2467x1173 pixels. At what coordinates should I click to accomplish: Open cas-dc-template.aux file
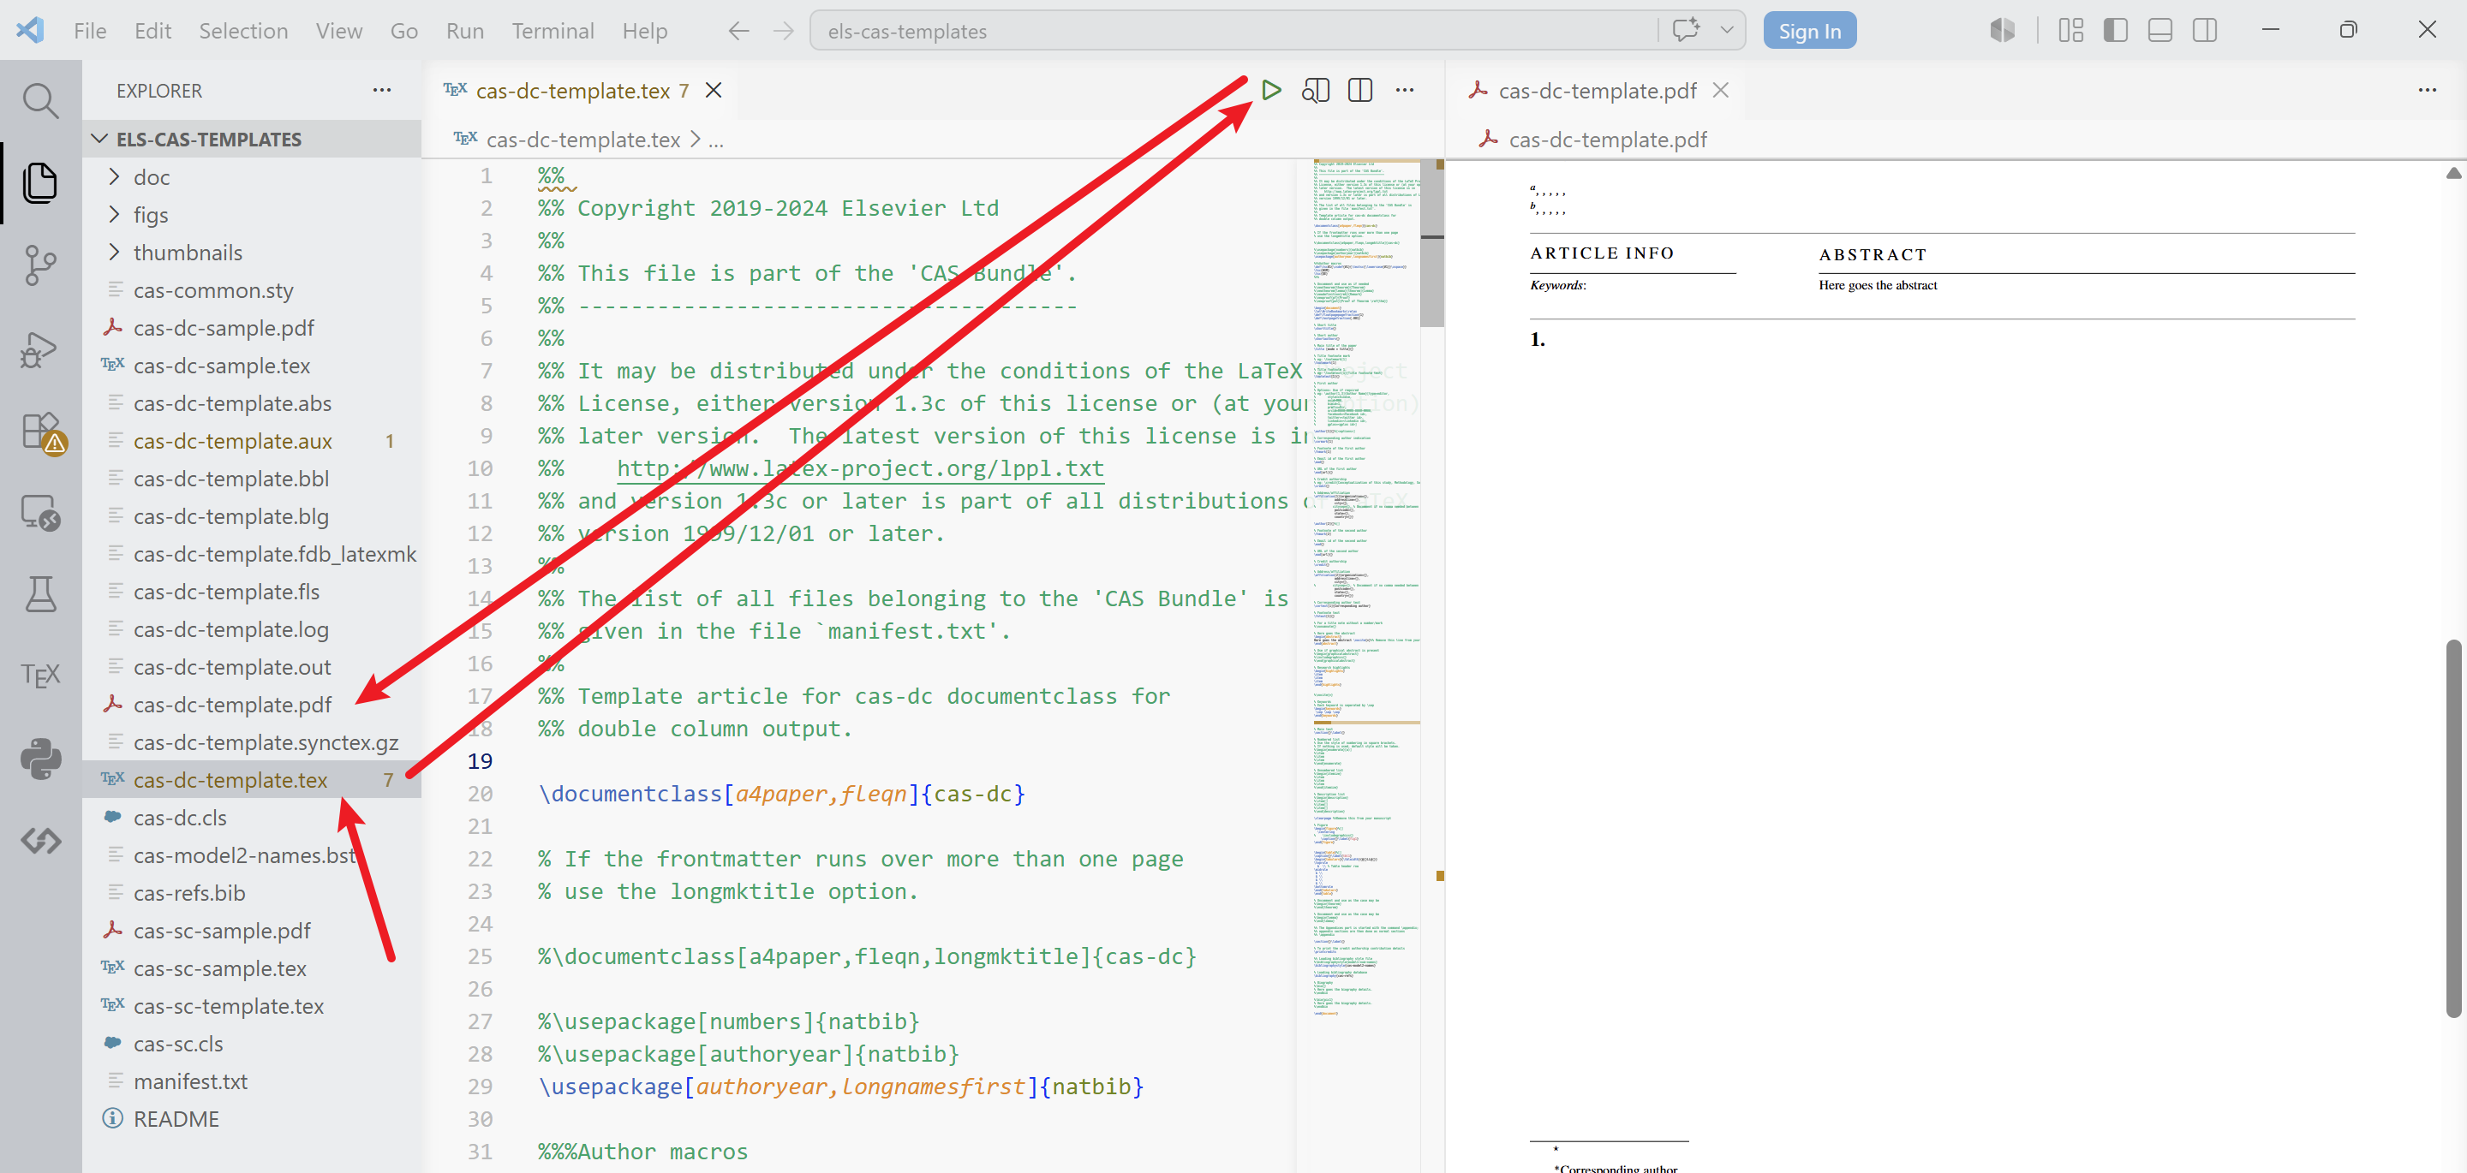point(252,440)
